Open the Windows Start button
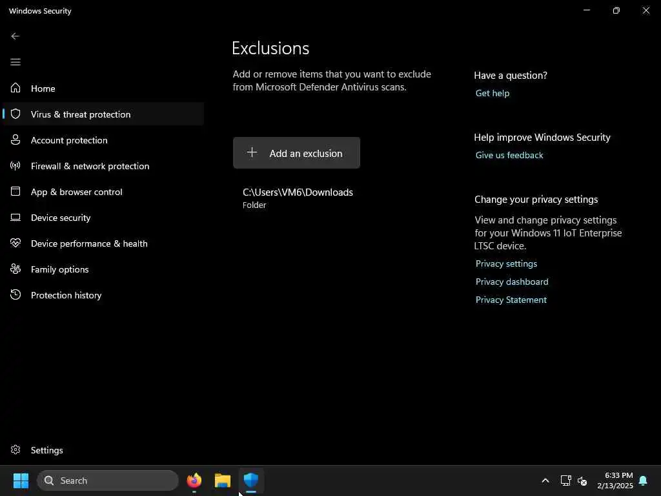Viewport: 661px width, 496px height. [21, 480]
